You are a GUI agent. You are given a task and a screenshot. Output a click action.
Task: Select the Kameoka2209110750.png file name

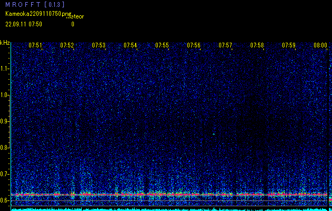pos(39,14)
